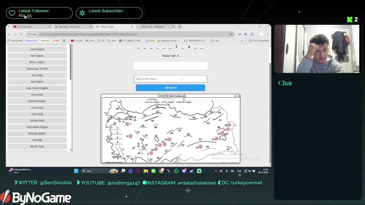365x205 pixels.
Task: Open Beyond Blue bookmark
Action: (x=31, y=41)
